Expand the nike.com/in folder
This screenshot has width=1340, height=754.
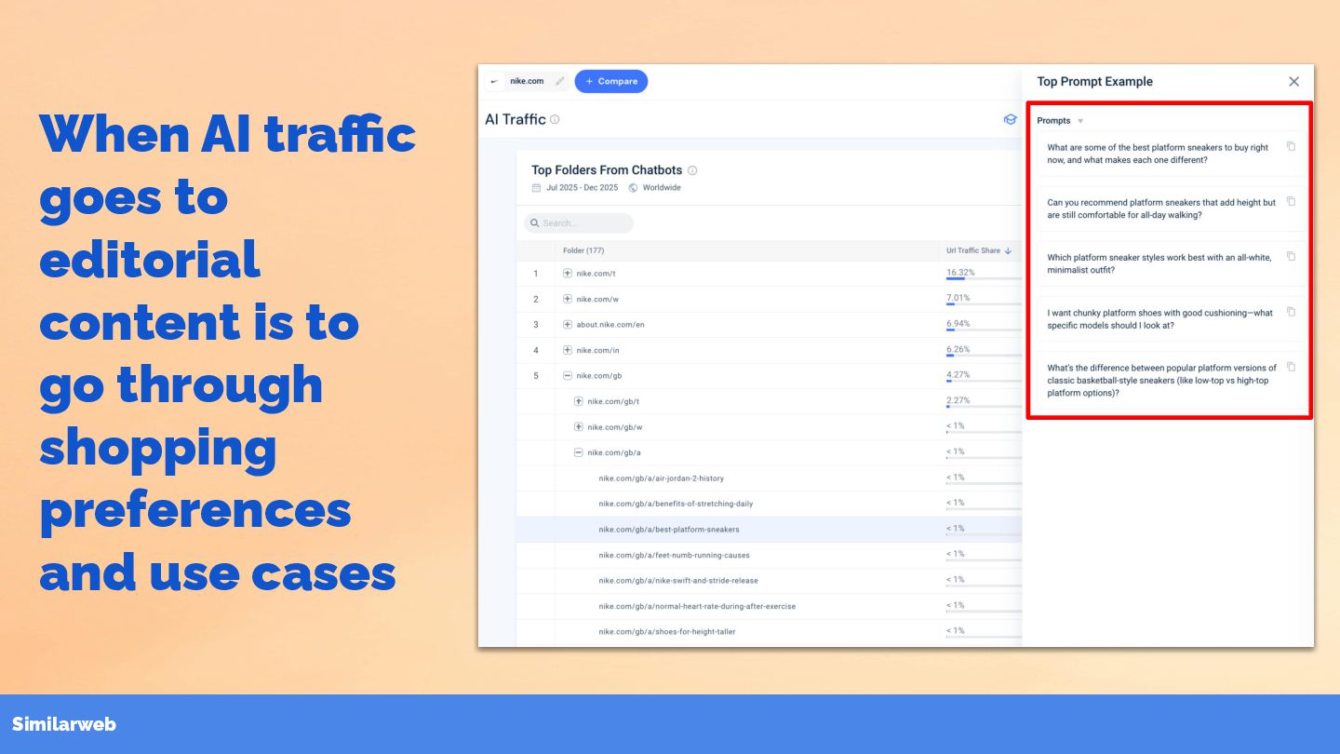[568, 350]
